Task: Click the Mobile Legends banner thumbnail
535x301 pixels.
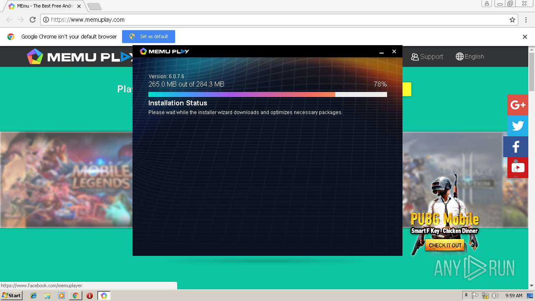Action: [x=66, y=180]
